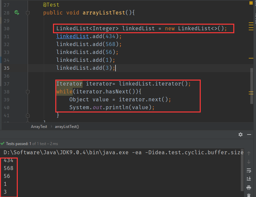This screenshot has height=197, width=256.
Task: Click the highlighted Iterator type on line 37
Action: [x=69, y=84]
